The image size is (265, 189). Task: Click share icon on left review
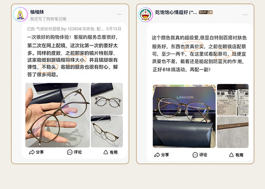tap(32, 152)
